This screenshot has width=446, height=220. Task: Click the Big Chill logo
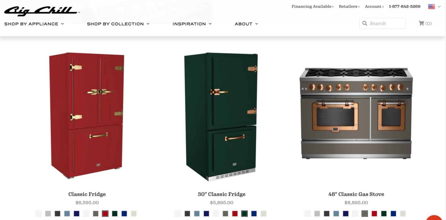(x=42, y=11)
